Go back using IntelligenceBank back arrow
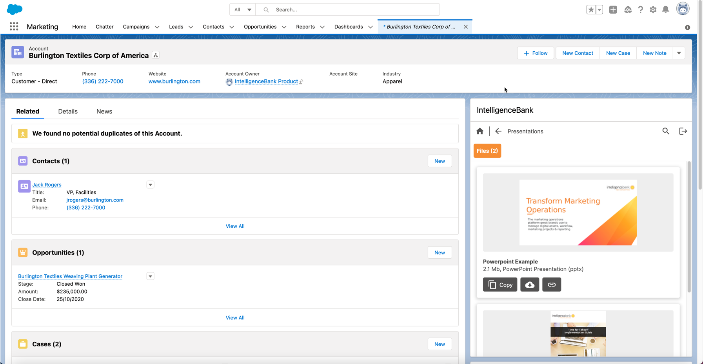The height and width of the screenshot is (364, 703). 498,131
